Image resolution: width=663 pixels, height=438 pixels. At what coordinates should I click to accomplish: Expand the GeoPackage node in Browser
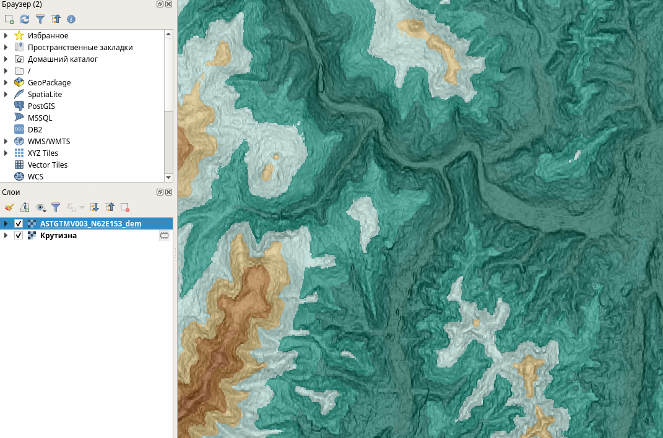pyautogui.click(x=6, y=83)
